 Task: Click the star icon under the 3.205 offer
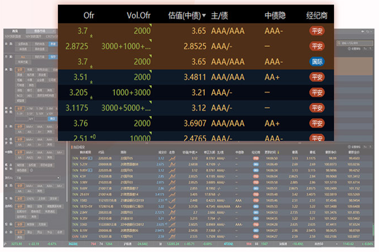[91, 97]
